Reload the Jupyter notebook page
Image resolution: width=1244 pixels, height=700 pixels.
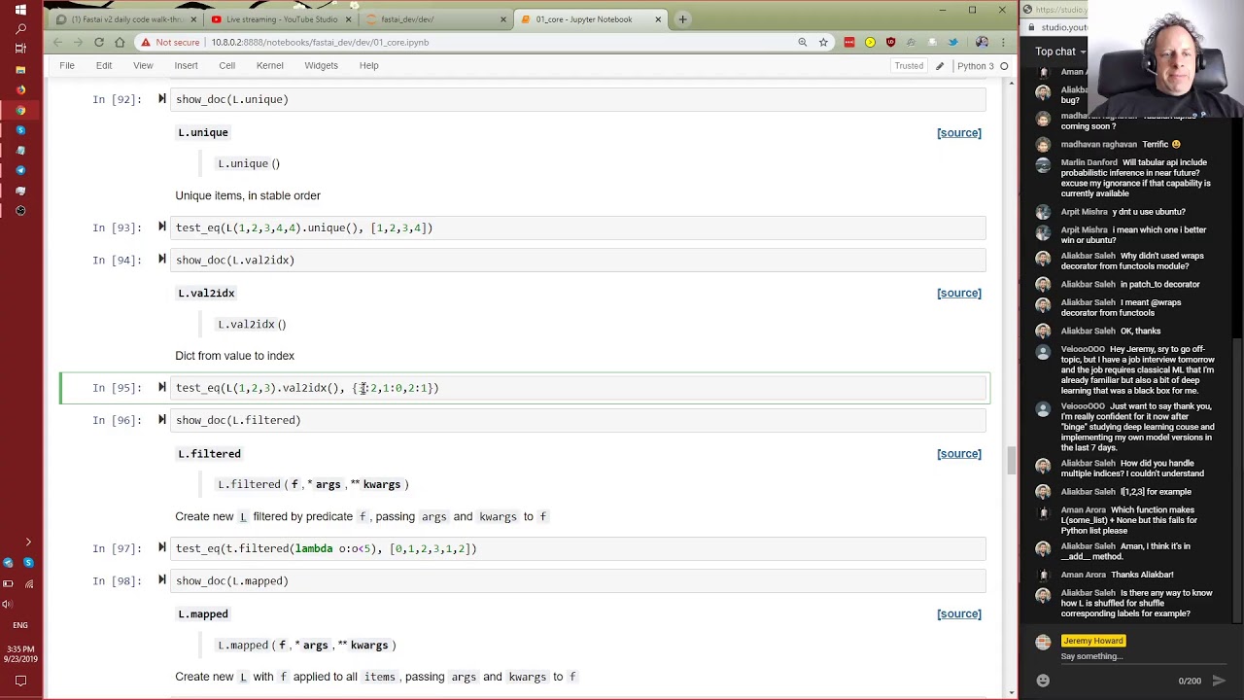(99, 43)
